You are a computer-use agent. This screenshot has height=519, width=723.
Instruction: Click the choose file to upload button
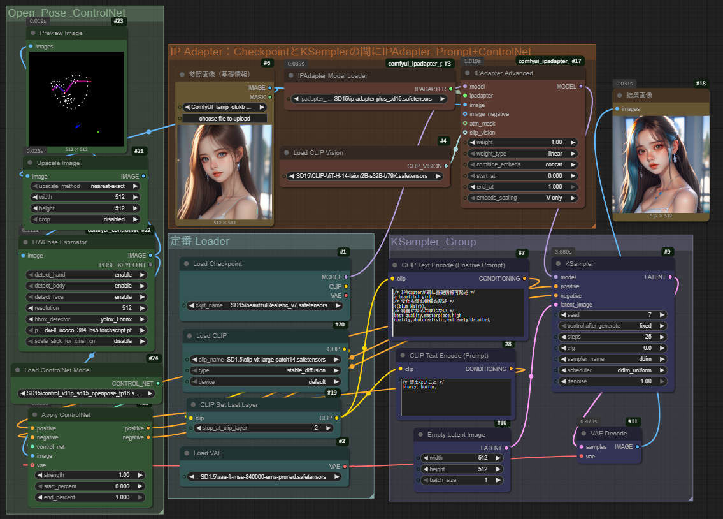(224, 119)
